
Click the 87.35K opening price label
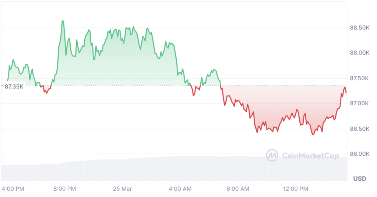(x=14, y=87)
